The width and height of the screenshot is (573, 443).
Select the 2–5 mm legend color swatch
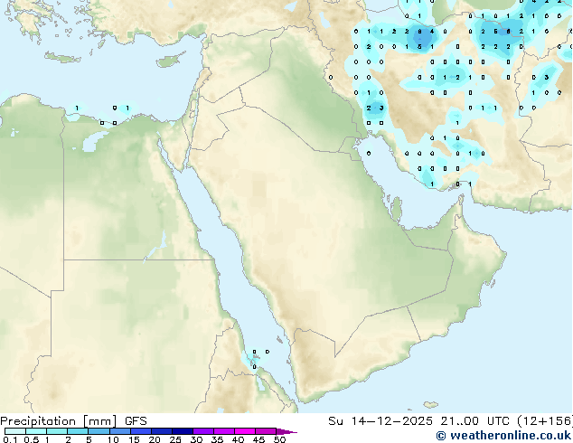click(x=78, y=431)
